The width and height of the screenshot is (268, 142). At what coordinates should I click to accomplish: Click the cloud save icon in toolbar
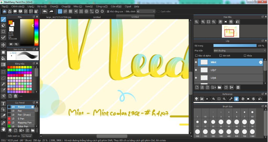tap(4, 11)
